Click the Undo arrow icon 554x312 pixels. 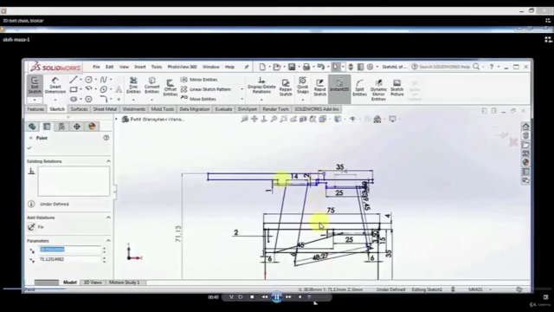[x=320, y=67]
